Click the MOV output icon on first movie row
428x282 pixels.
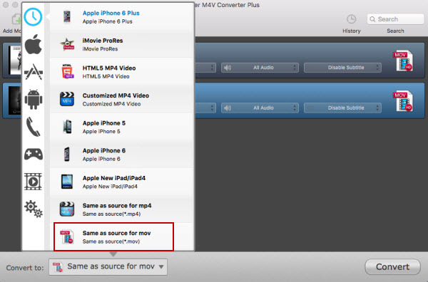click(403, 61)
